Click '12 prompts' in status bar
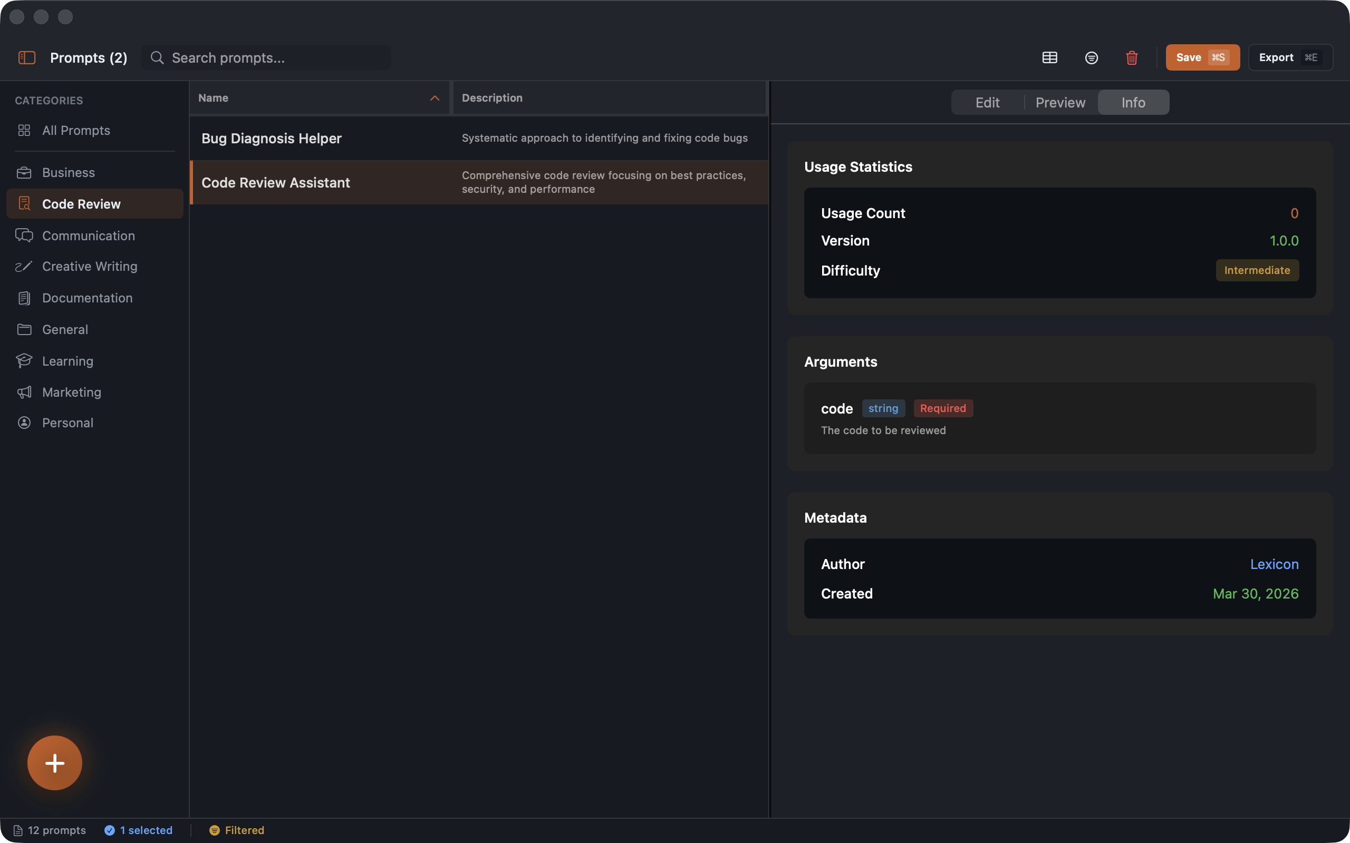 pos(57,830)
